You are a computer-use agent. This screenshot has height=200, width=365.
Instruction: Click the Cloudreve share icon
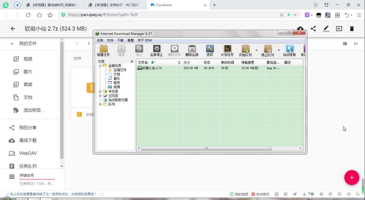[x=313, y=29]
